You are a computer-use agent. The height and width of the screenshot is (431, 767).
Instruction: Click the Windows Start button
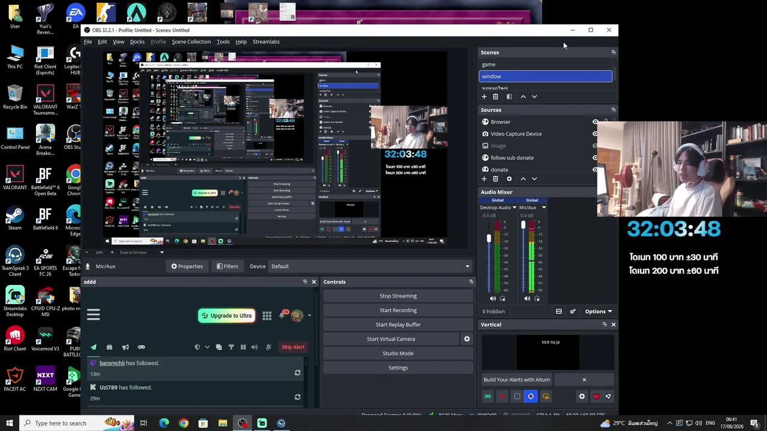10,423
